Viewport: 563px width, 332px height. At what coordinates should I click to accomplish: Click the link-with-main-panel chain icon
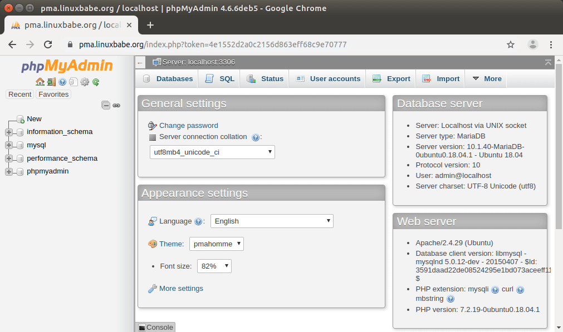[116, 105]
